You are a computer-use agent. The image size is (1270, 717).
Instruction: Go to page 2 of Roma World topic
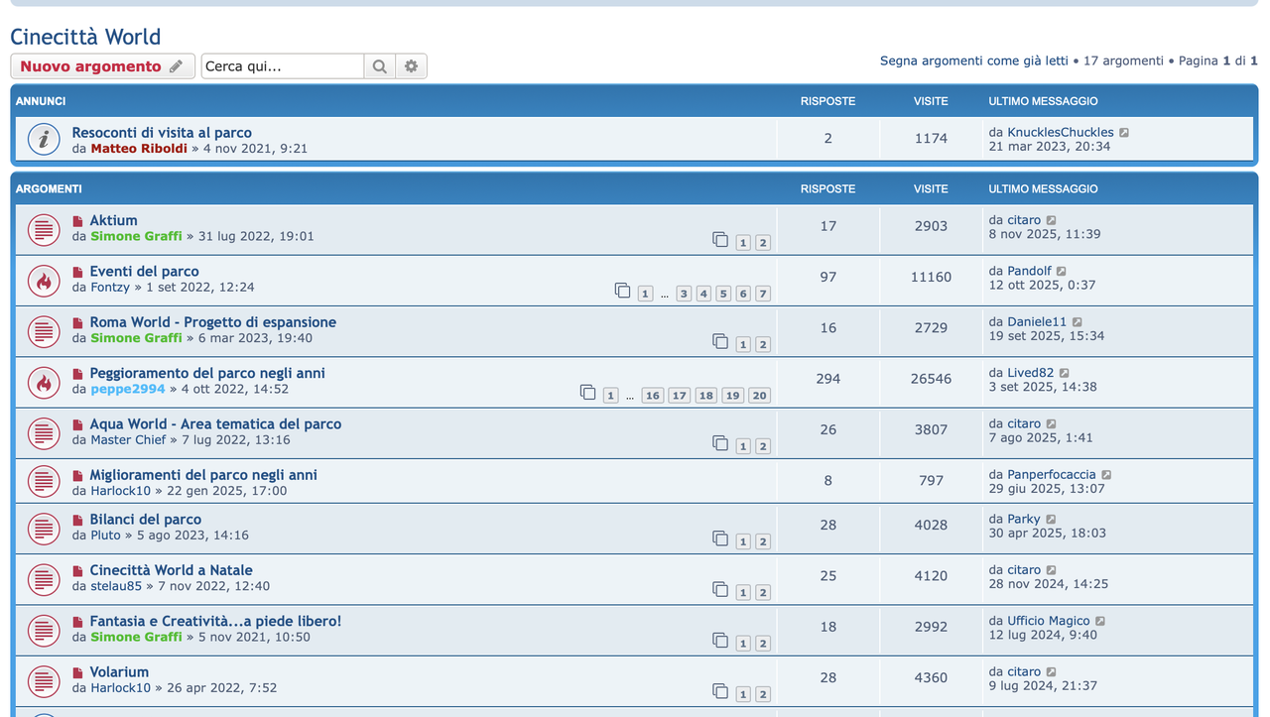(763, 345)
